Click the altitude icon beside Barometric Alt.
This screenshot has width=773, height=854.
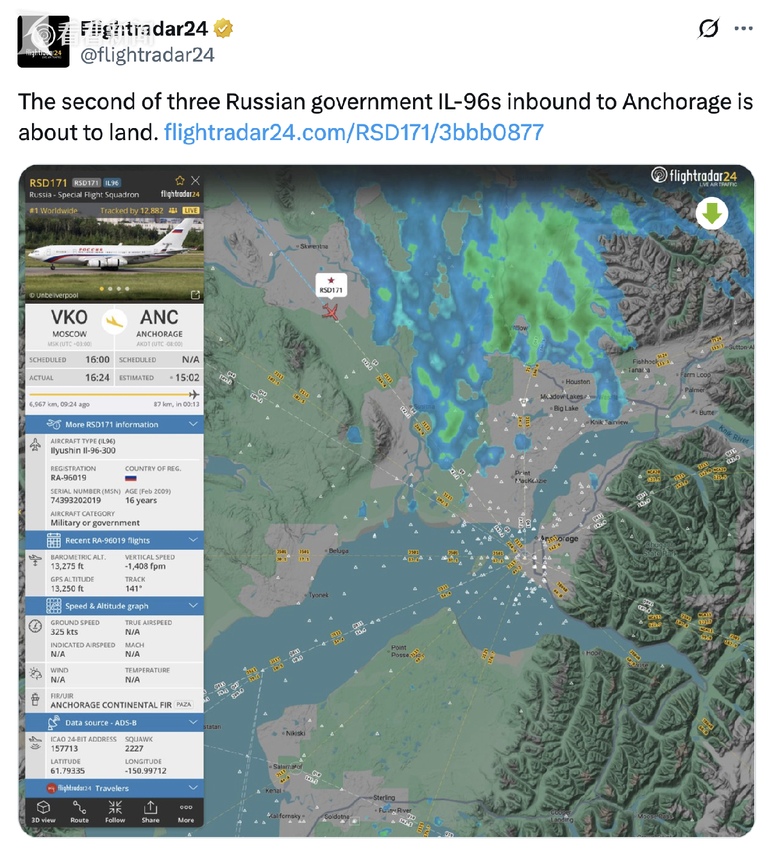click(36, 561)
